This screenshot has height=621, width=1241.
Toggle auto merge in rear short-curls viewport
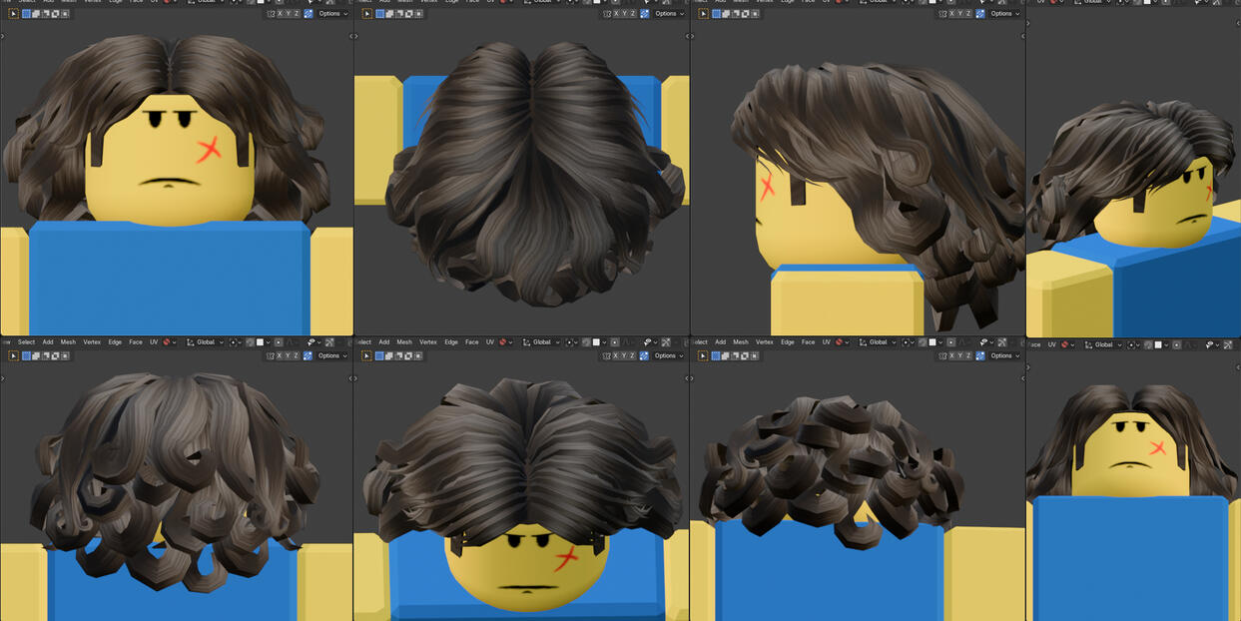[x=980, y=355]
